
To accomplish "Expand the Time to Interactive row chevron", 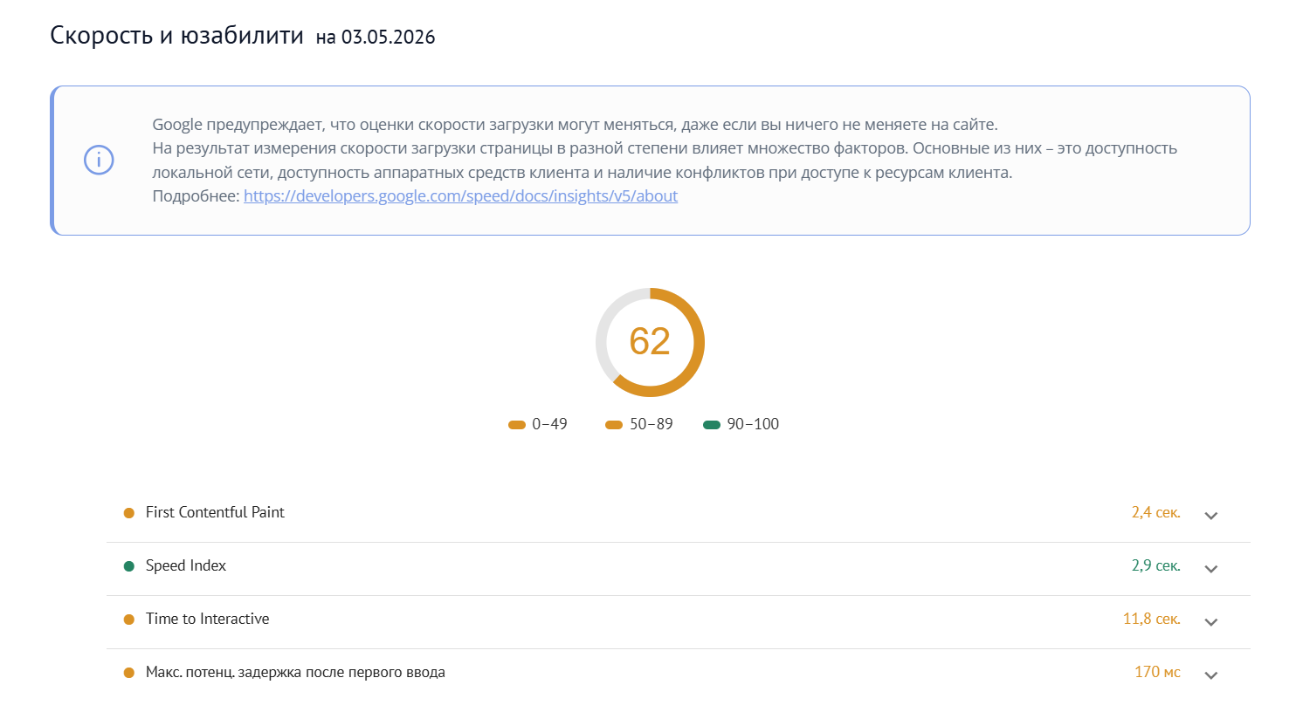I will pos(1210,622).
